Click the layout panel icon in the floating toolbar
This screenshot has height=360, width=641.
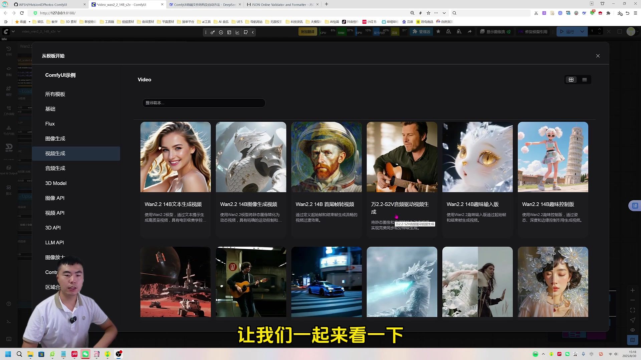click(x=229, y=32)
